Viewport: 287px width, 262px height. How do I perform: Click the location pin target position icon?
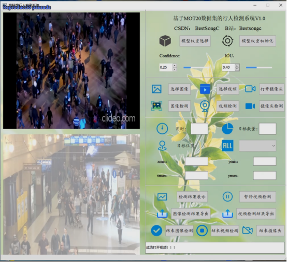pyautogui.click(x=162, y=146)
